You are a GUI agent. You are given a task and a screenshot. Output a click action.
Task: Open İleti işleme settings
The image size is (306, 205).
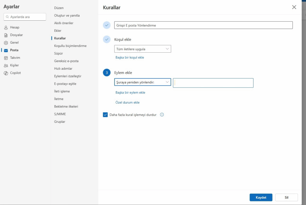[x=62, y=91]
